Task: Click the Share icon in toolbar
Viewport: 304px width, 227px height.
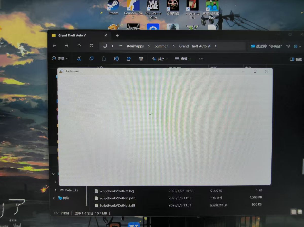Action: (x=129, y=59)
